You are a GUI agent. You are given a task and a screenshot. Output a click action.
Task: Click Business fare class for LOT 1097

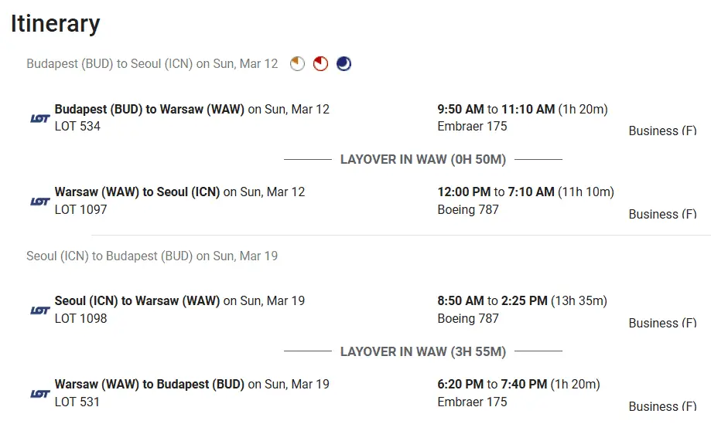click(x=662, y=215)
